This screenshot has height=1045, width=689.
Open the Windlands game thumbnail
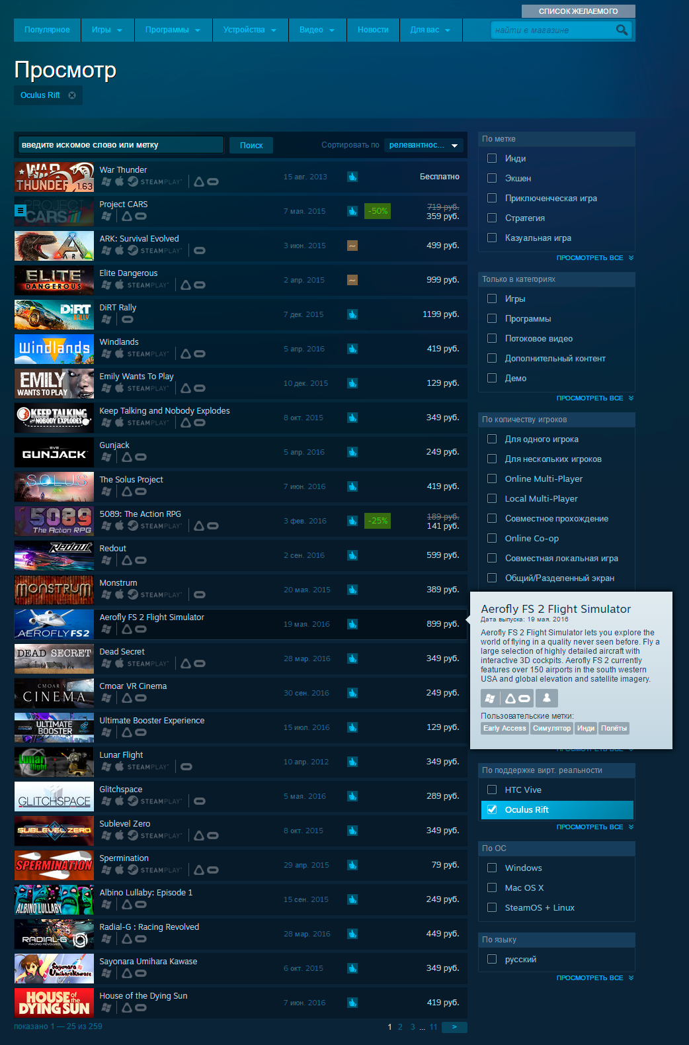pos(54,349)
